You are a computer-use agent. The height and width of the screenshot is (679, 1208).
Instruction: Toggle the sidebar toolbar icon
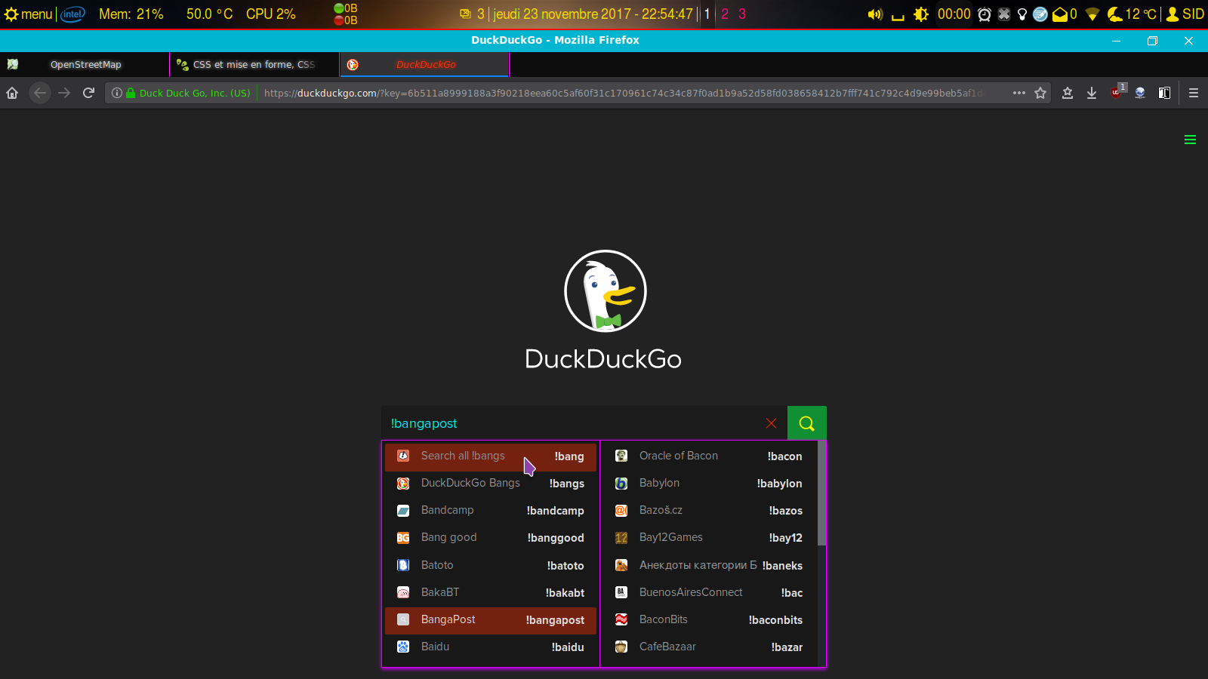[x=1164, y=93]
